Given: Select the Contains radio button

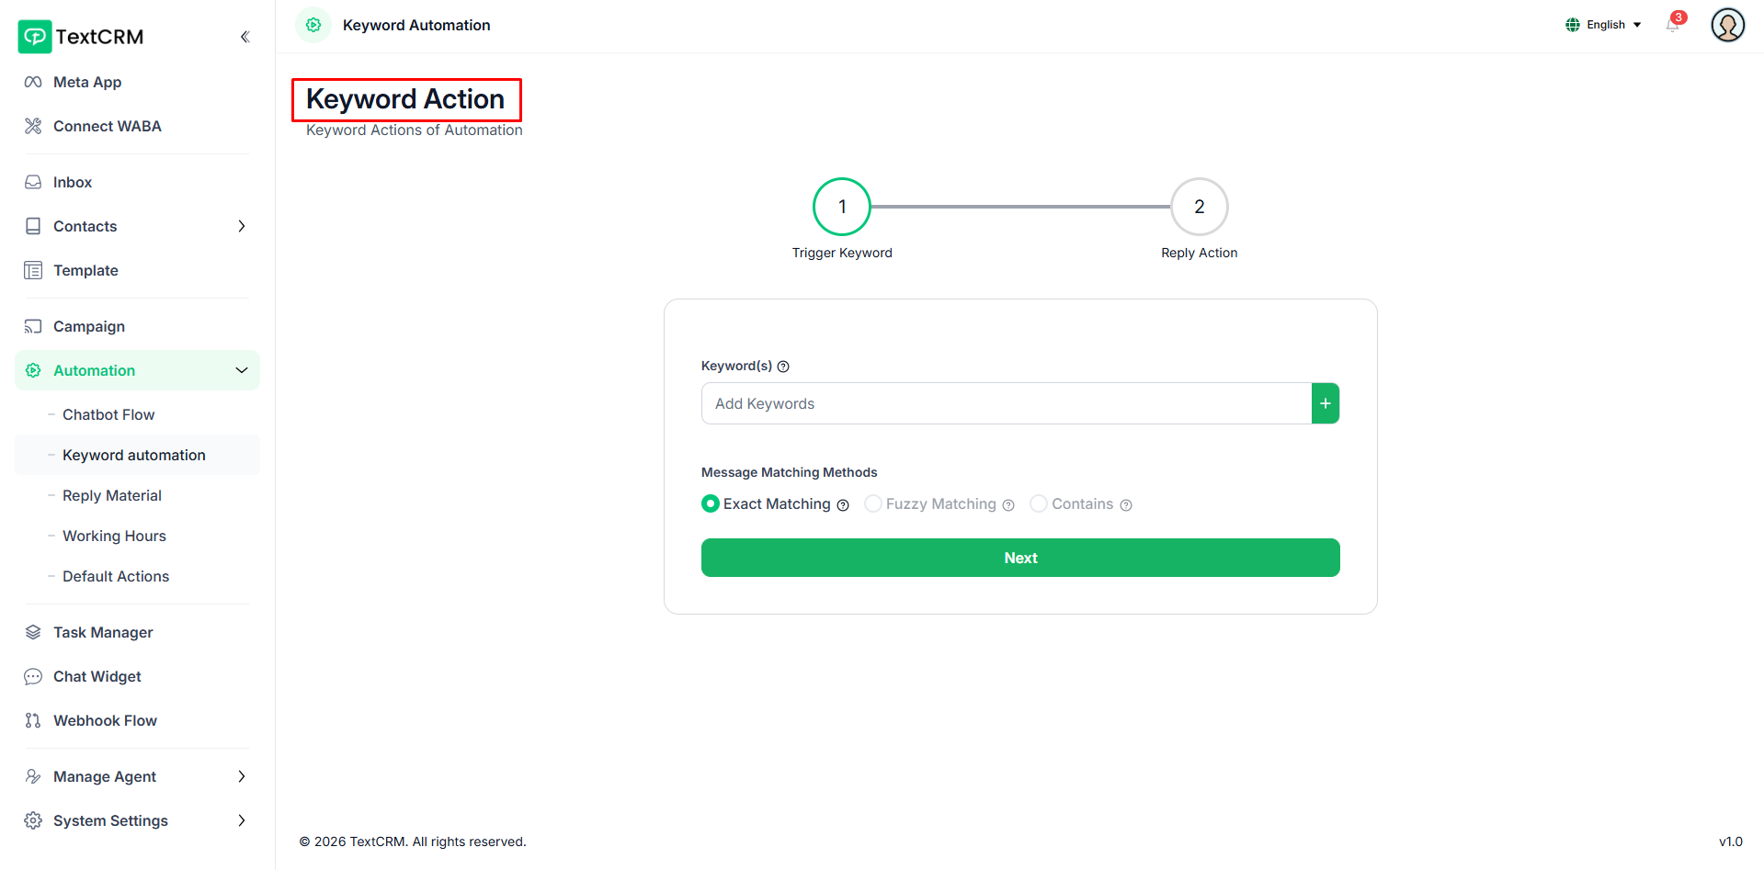Looking at the screenshot, I should coord(1039,503).
